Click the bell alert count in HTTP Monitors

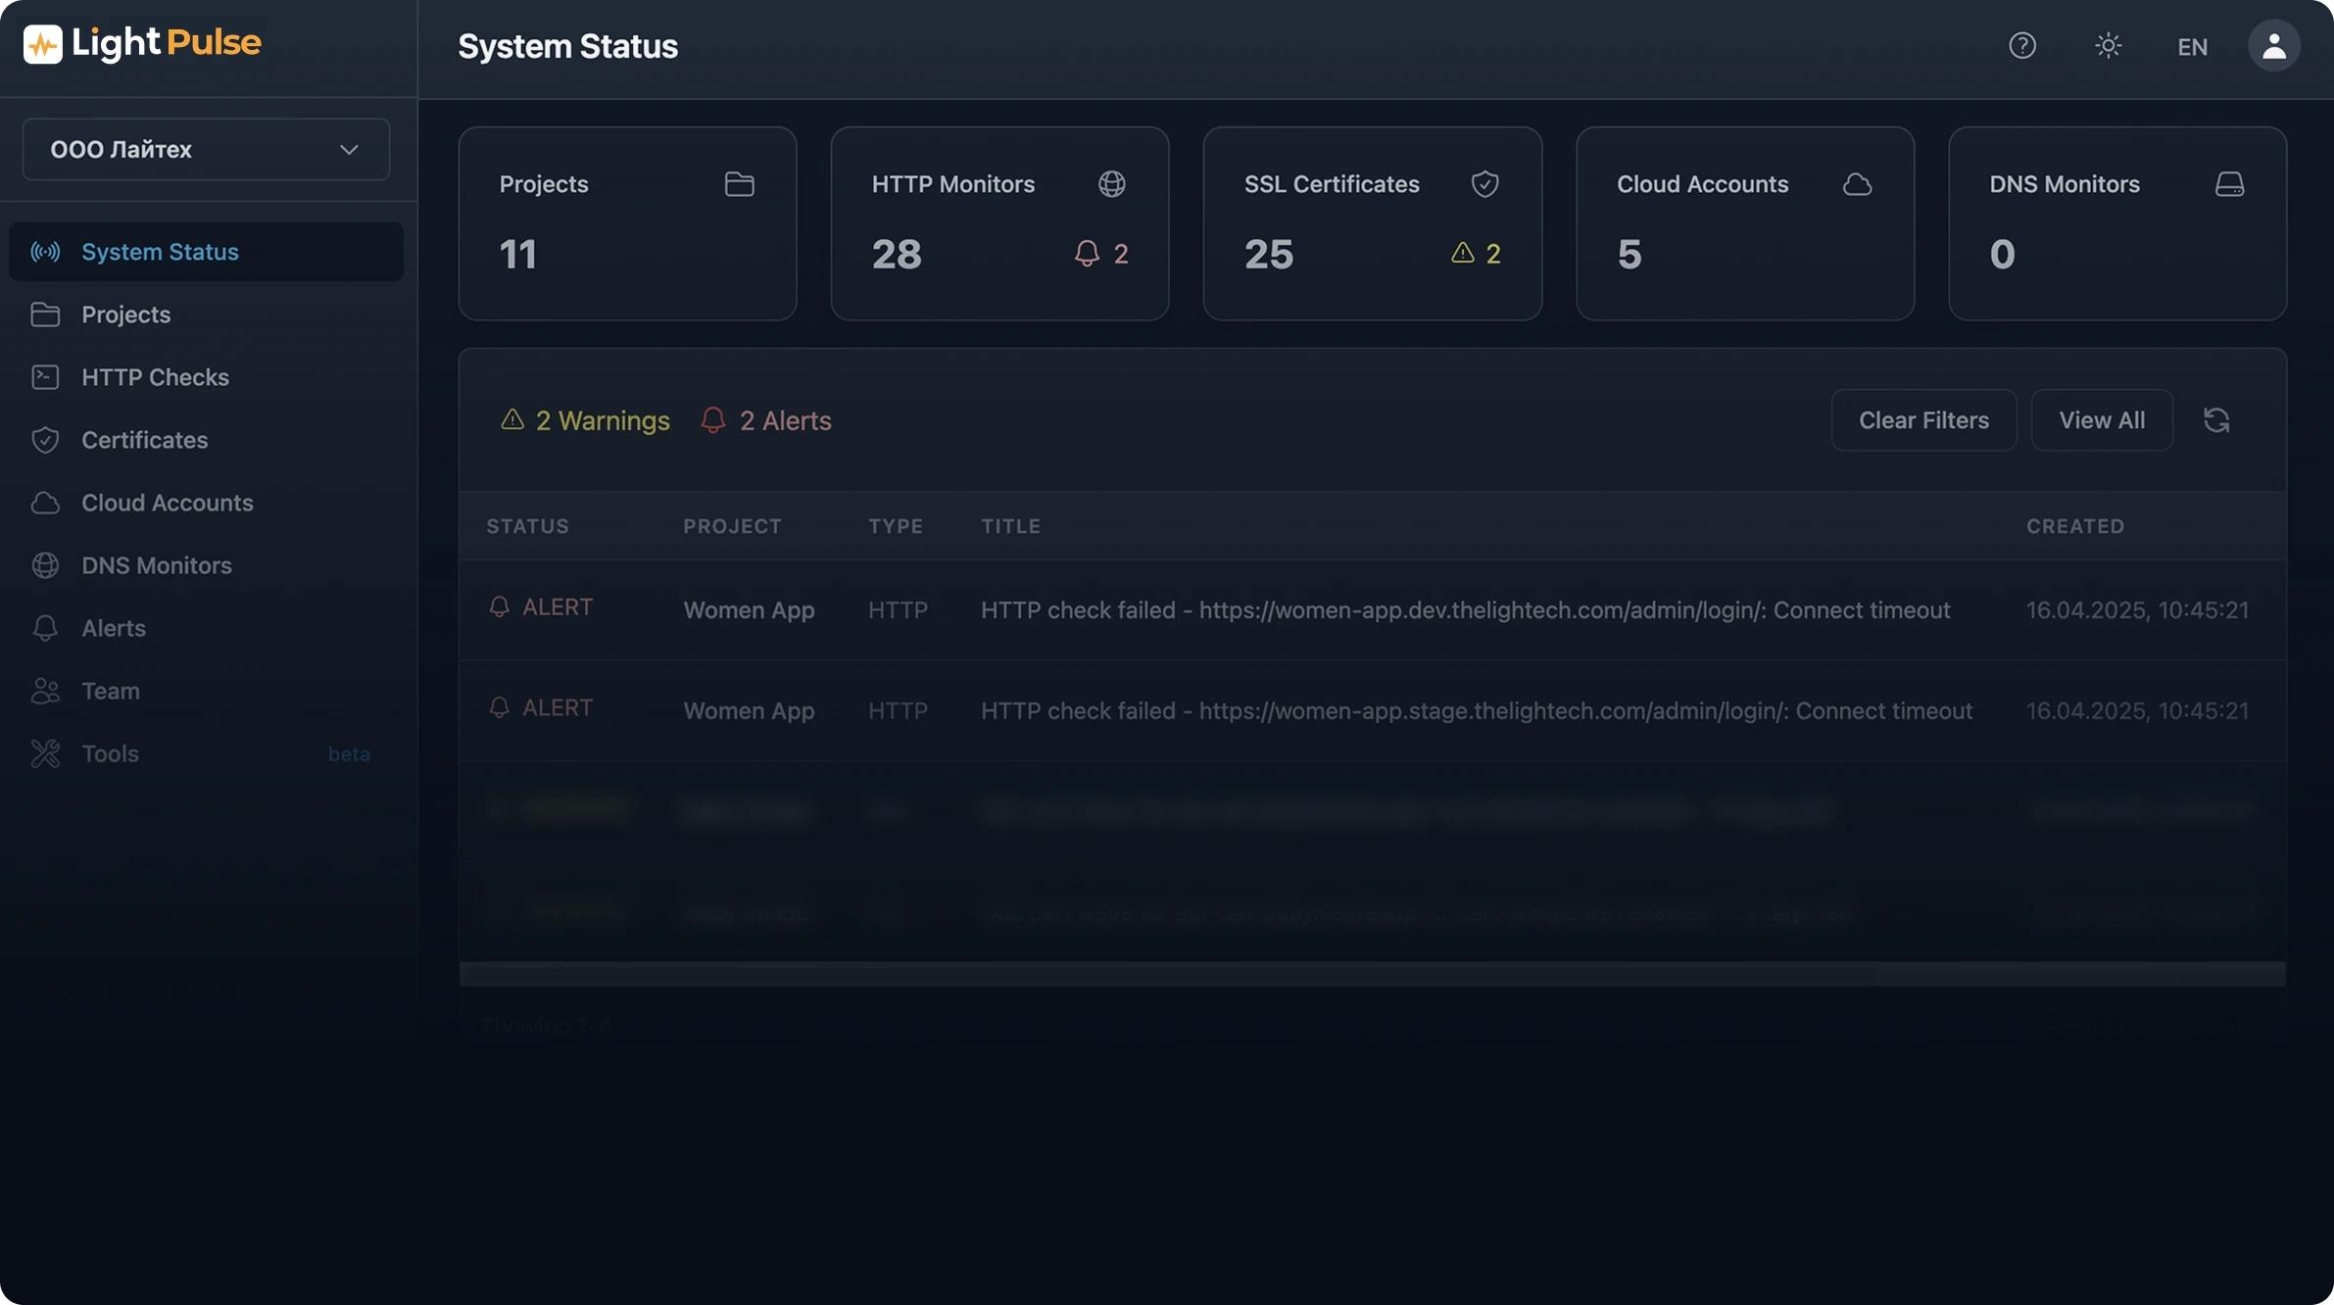1101,254
